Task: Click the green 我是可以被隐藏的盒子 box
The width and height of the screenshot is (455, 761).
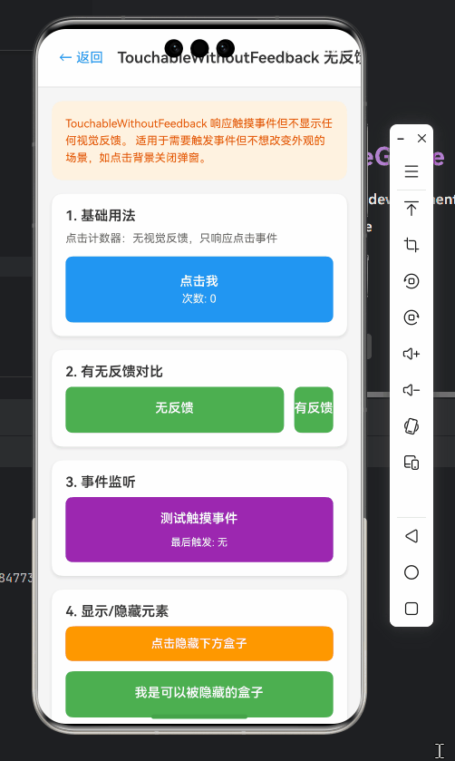Action: tap(199, 694)
